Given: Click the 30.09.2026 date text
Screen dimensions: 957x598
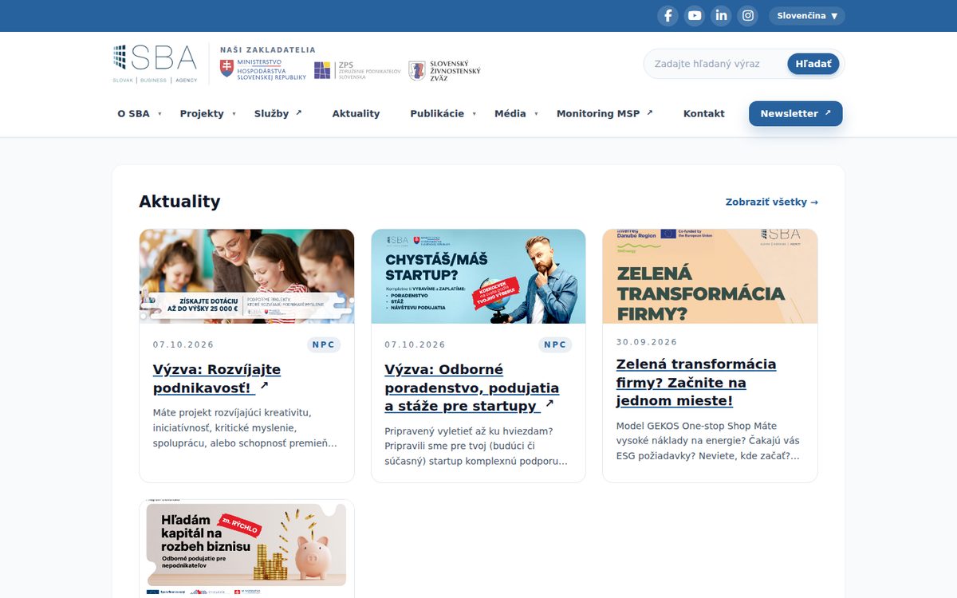Looking at the screenshot, I should click(x=647, y=342).
